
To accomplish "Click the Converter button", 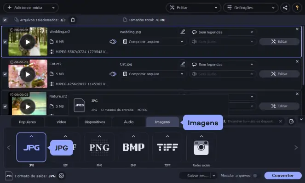I will point(283,176).
